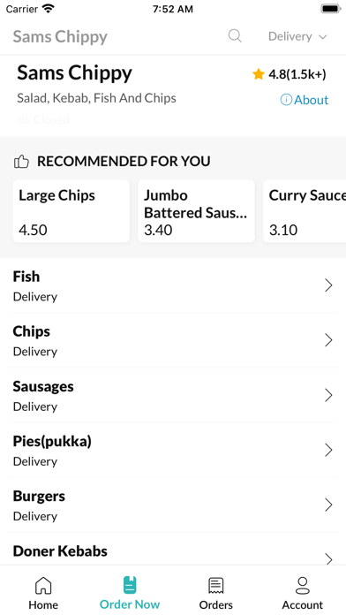346x615 pixels.
Task: Tap the search magnifier icon
Action: (235, 36)
